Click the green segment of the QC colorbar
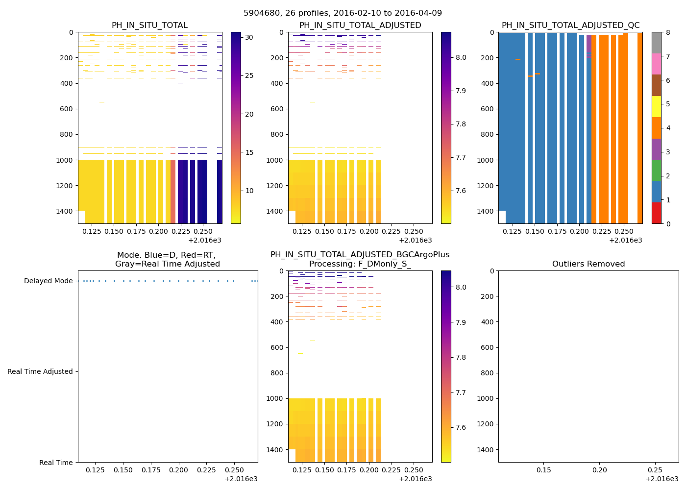 (x=656, y=171)
